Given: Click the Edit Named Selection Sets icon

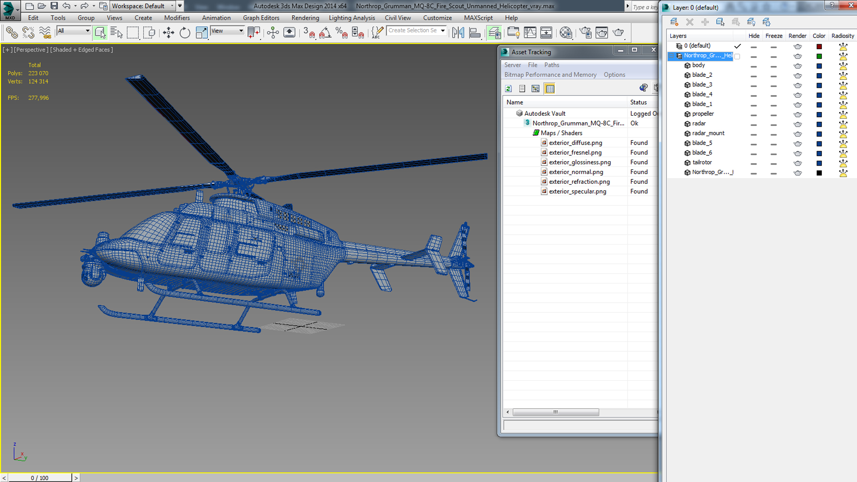Looking at the screenshot, I should [x=377, y=33].
